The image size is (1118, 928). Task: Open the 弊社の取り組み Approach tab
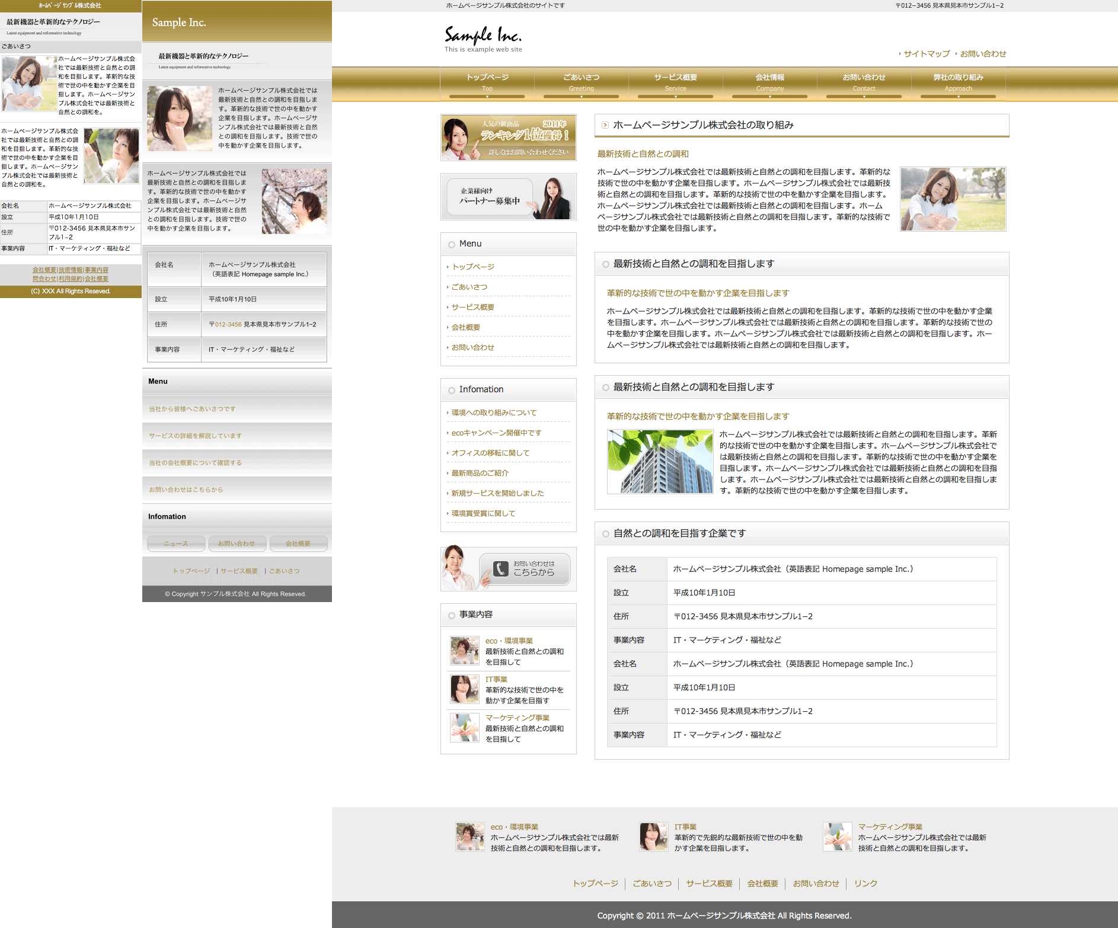coord(958,82)
